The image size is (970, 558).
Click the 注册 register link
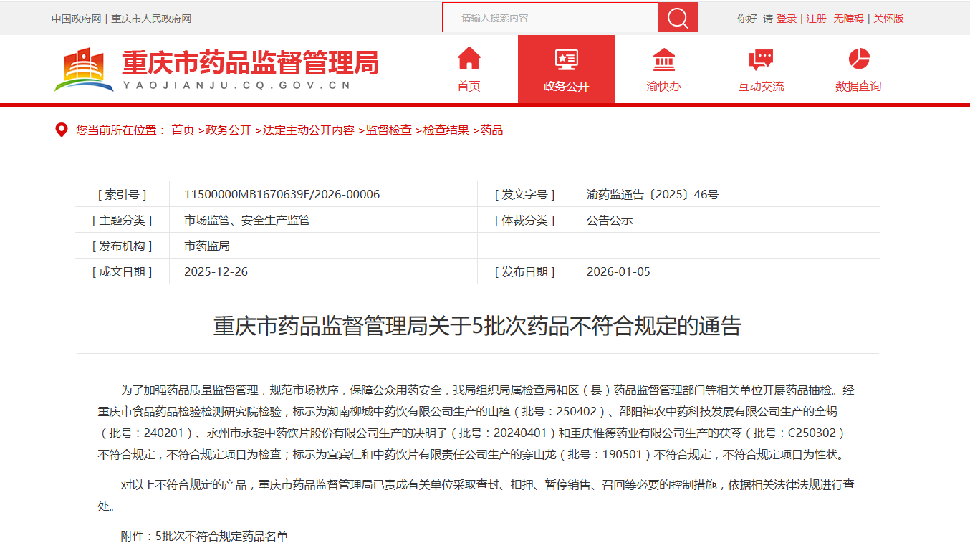[x=816, y=19]
